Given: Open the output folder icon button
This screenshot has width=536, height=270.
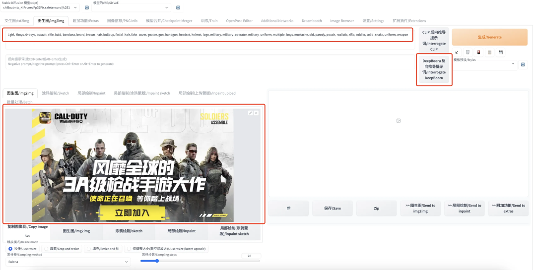Looking at the screenshot, I should click(x=288, y=208).
